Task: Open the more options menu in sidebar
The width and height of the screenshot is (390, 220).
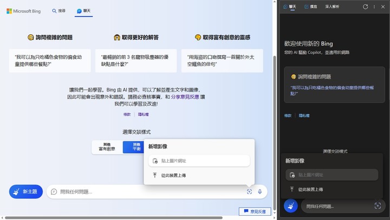Action: [374, 7]
